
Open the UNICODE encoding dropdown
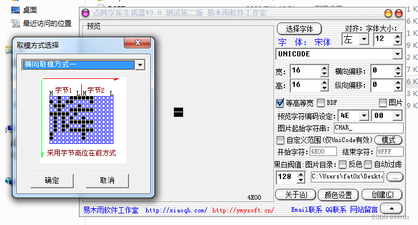point(397,54)
